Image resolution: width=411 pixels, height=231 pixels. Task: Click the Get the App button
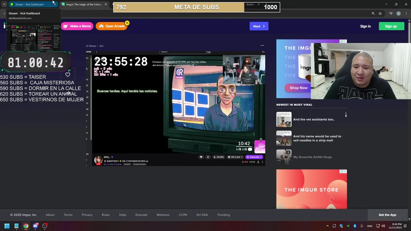coord(388,215)
